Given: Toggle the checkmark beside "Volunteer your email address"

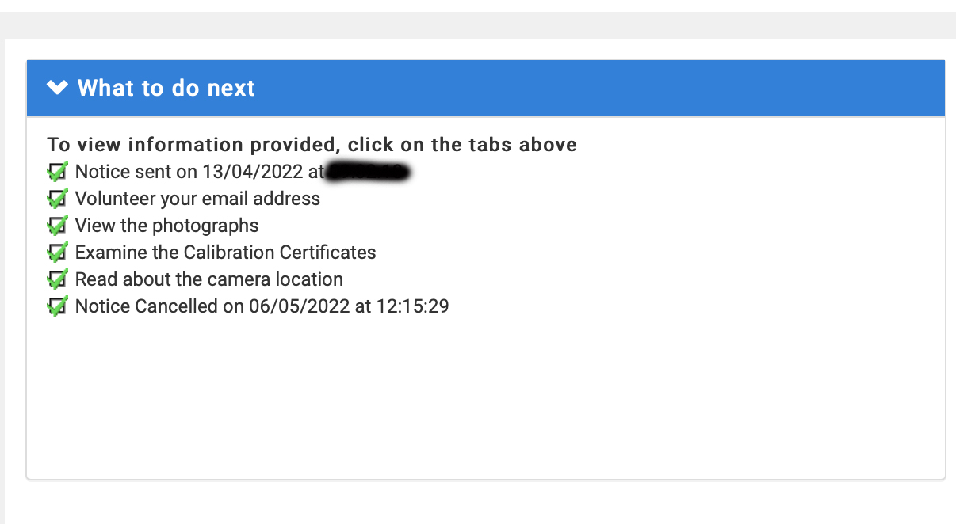Looking at the screenshot, I should 57,199.
